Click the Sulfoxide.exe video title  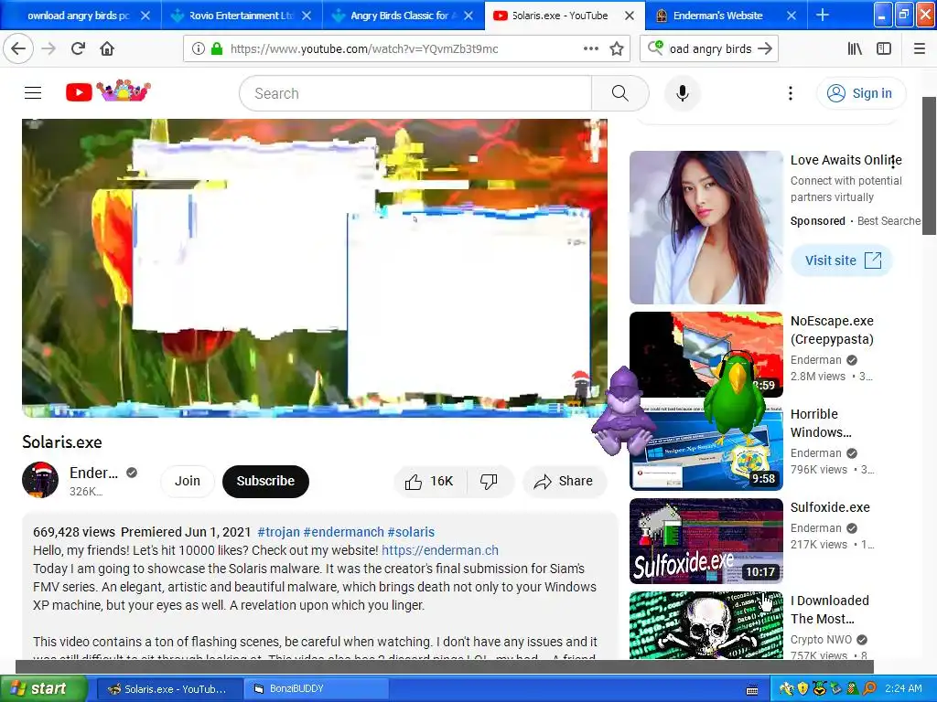click(x=829, y=507)
